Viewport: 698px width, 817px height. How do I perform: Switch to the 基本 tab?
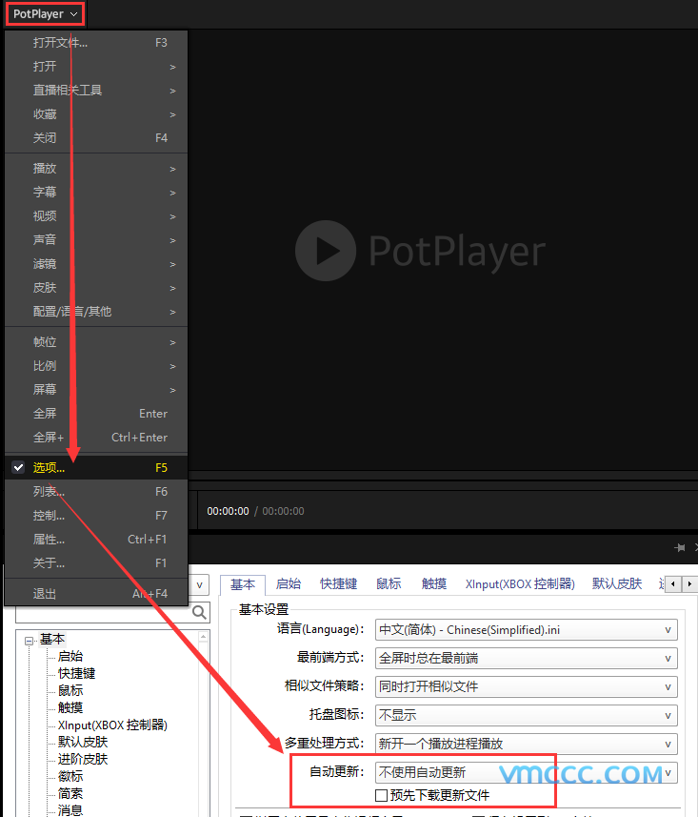(x=243, y=584)
